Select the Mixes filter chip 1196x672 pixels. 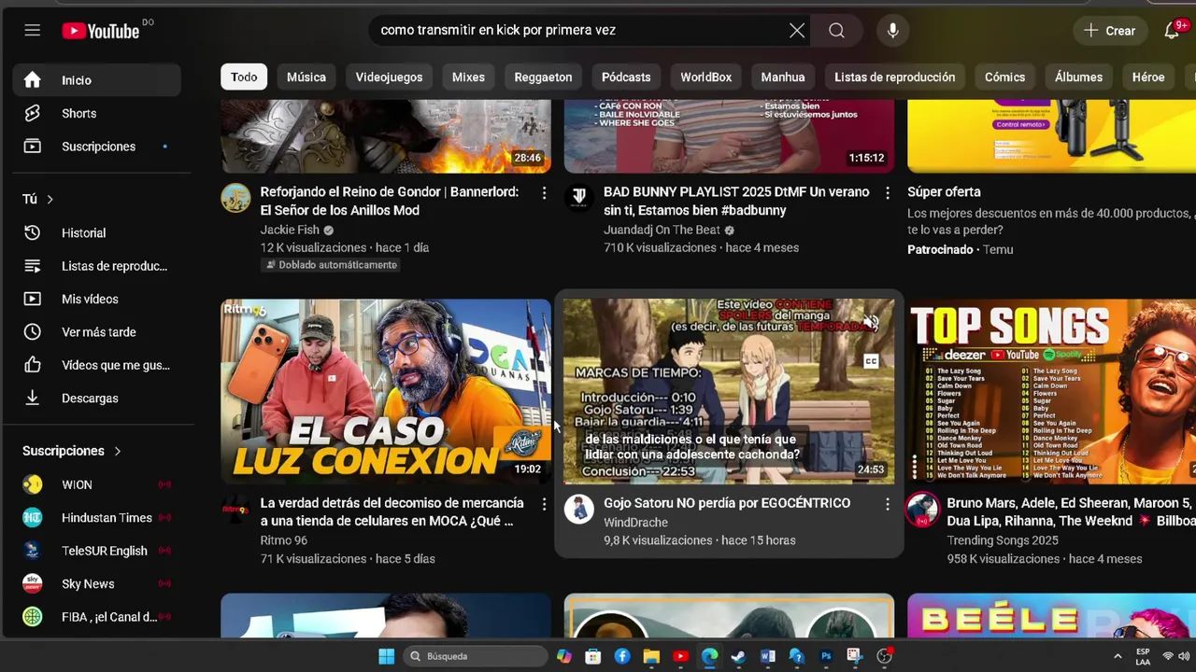(x=468, y=77)
